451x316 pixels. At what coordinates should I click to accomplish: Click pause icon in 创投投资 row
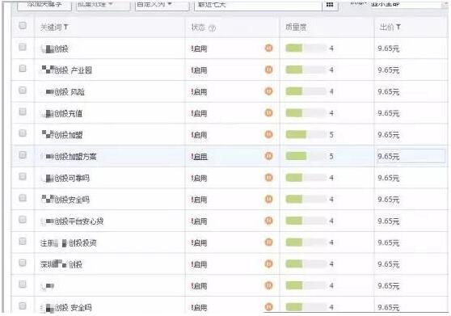268,242
